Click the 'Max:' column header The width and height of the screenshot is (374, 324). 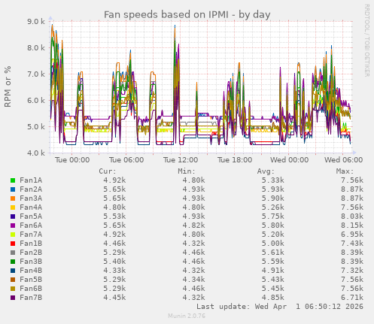tap(345, 171)
